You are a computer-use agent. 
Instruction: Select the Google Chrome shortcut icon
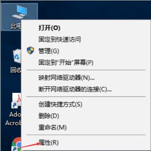(16, 144)
